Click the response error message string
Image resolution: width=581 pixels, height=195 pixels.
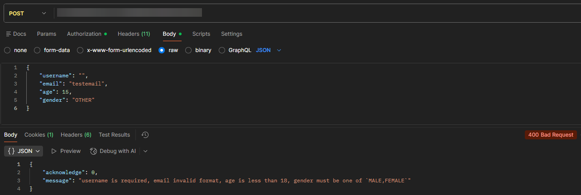tap(245, 181)
